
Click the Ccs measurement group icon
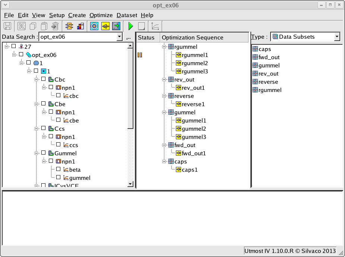pyautogui.click(x=51, y=128)
